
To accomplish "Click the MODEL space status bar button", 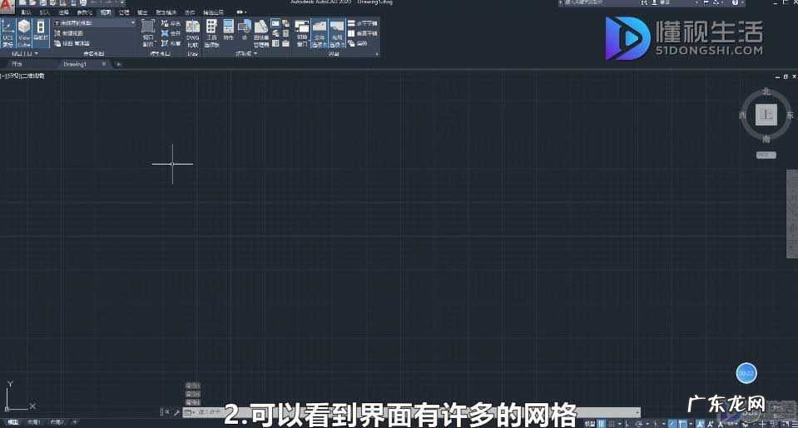I will coord(590,423).
